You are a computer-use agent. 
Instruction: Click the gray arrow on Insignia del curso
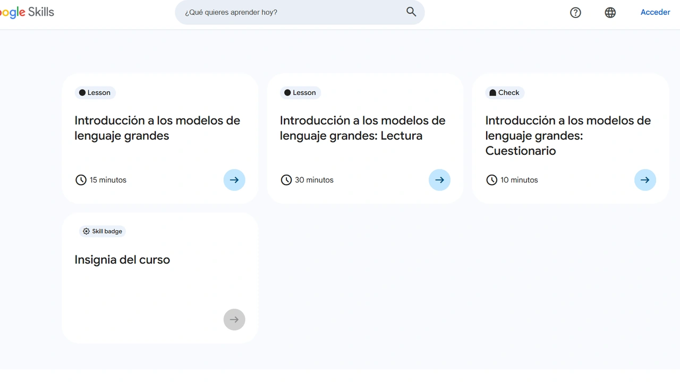click(x=234, y=319)
